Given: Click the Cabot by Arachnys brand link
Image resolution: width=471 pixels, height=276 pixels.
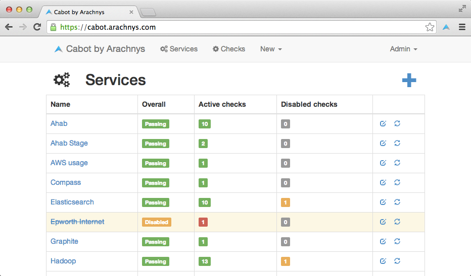Looking at the screenshot, I should 100,49.
